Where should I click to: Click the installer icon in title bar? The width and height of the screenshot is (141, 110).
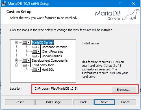point(4,4)
